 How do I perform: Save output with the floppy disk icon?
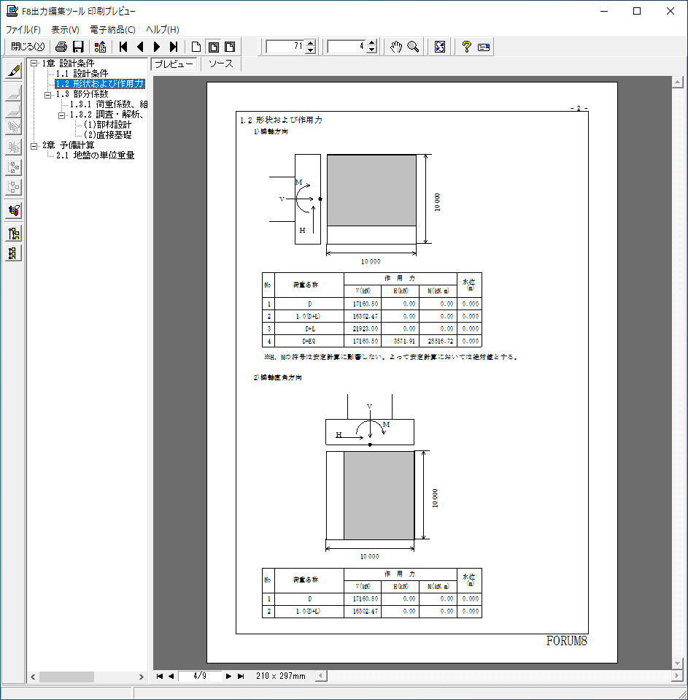(x=78, y=47)
